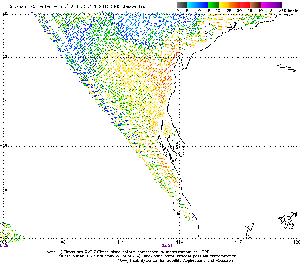Click the '>50 knots' legend label

288,11
